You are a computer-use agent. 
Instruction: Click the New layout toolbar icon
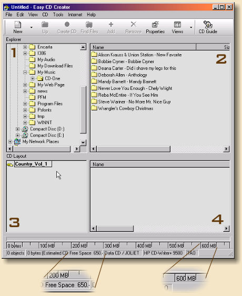18,27
